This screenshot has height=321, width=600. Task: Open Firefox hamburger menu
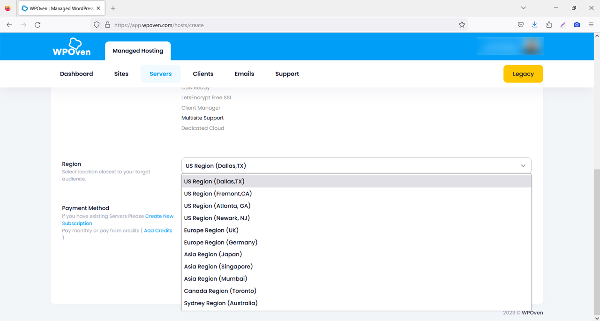[591, 25]
